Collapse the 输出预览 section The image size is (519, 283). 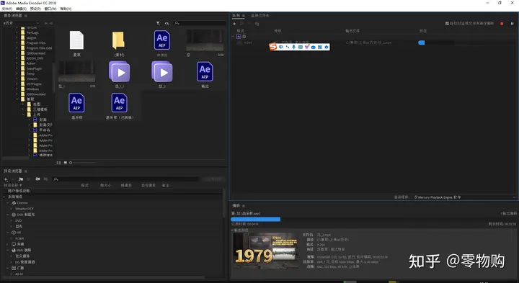(232, 230)
